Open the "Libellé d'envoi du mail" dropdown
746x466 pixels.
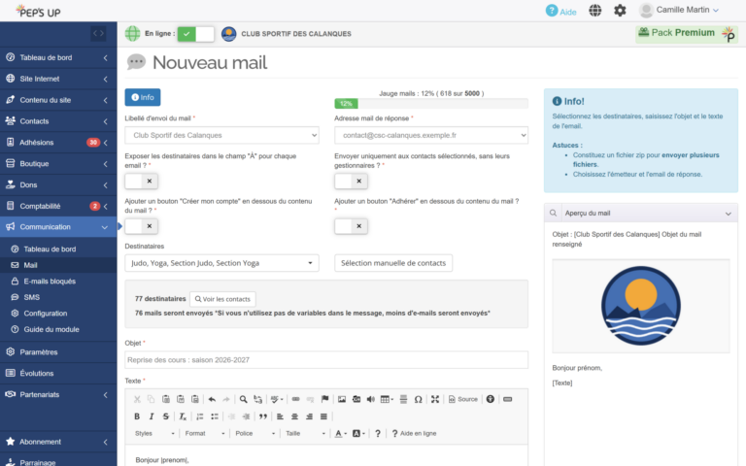221,135
